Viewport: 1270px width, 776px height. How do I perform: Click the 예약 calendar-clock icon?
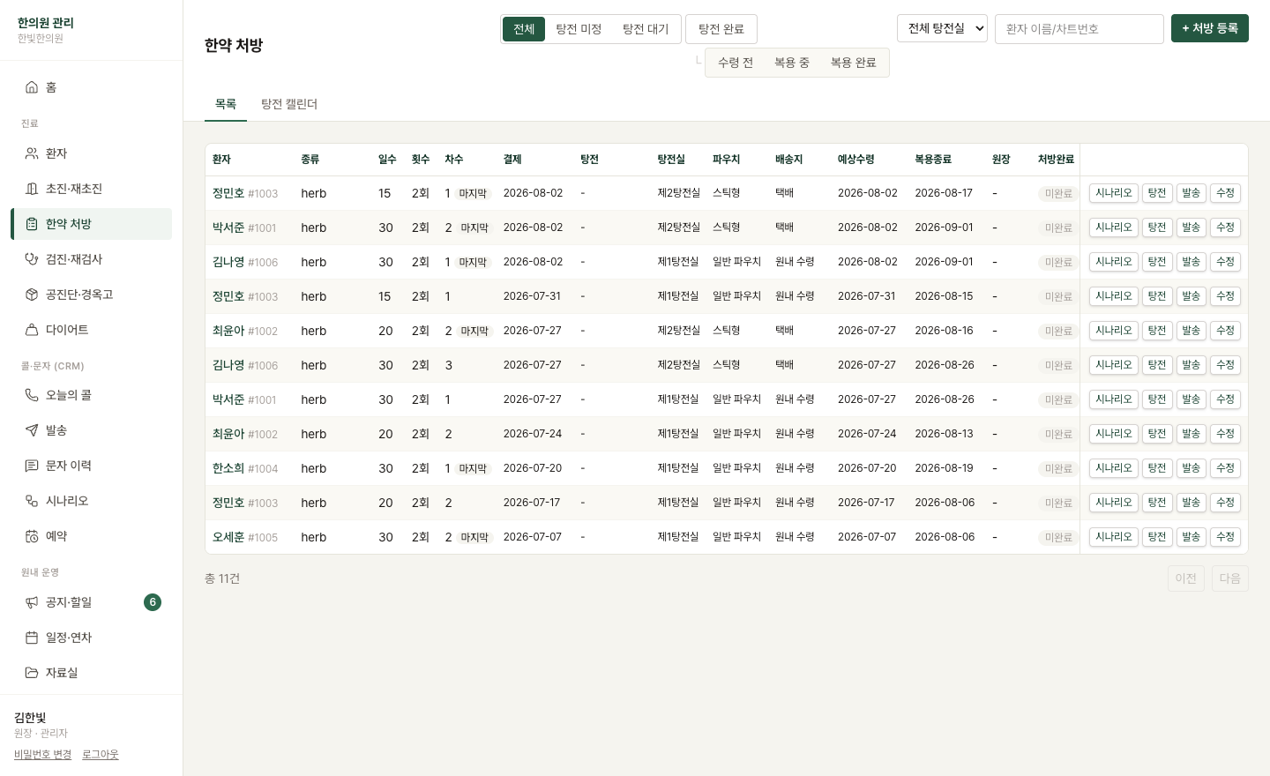[32, 536]
